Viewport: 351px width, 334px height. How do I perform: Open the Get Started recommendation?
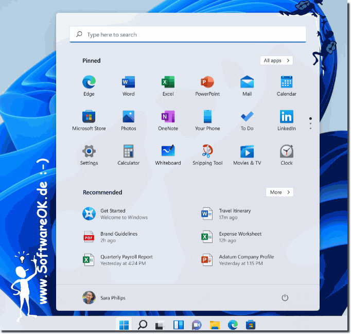point(115,214)
